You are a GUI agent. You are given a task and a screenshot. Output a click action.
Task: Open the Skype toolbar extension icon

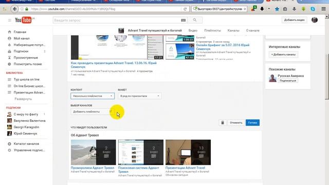coord(313,9)
